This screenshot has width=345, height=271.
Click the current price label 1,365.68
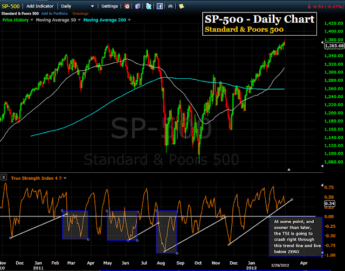[334, 46]
